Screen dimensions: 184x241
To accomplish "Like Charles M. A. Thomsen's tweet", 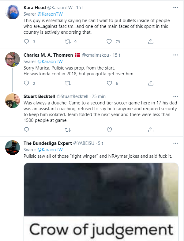I will (x=109, y=83).
